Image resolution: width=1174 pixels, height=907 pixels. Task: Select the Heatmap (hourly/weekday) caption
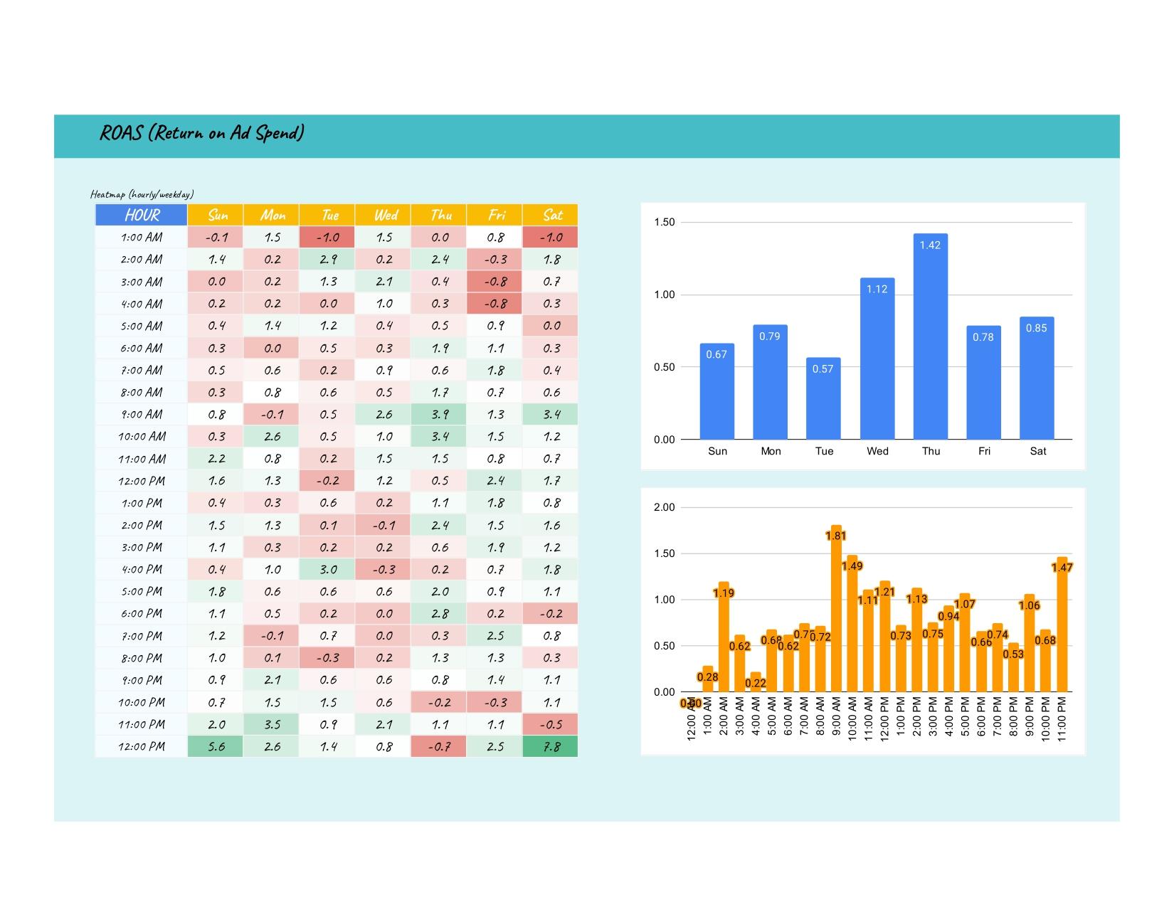point(142,194)
